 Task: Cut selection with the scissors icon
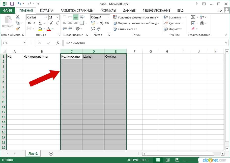click(18, 17)
